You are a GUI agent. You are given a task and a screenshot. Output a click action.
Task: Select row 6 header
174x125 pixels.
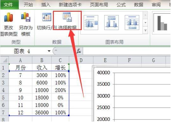coord(4,105)
